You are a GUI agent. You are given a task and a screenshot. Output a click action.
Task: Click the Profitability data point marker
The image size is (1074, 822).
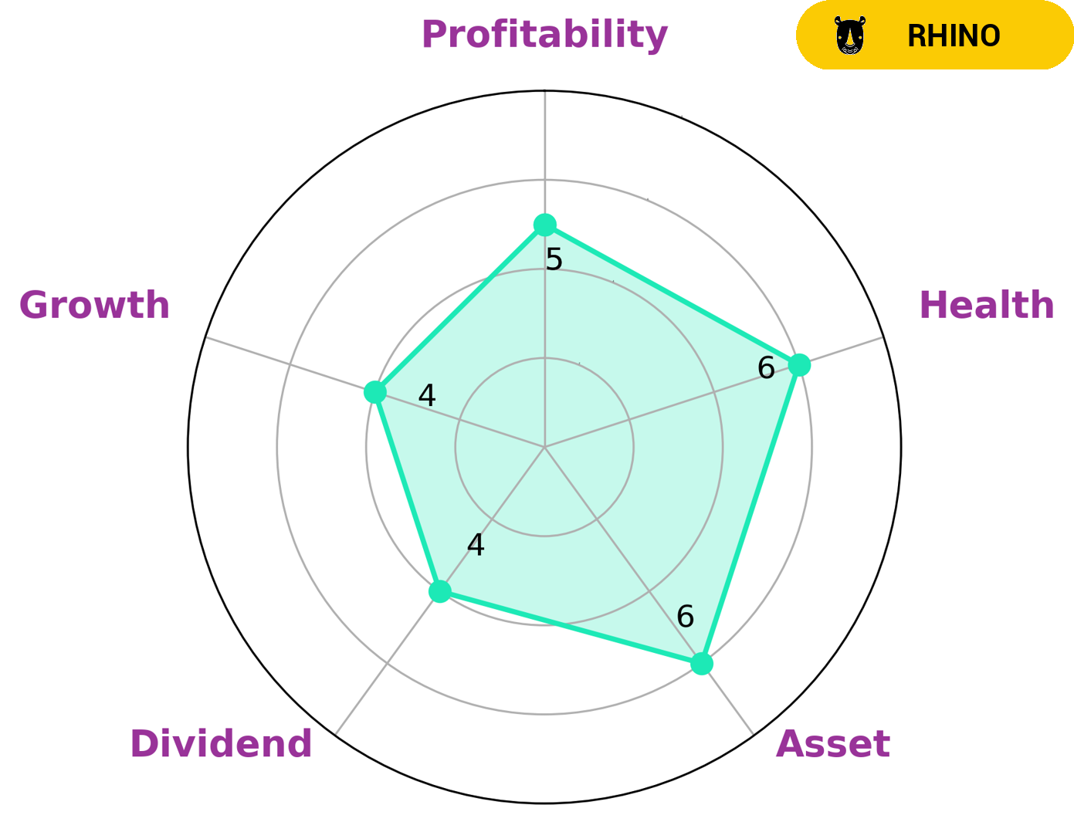545,225
